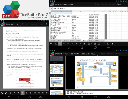Expand the PPTX file title dropdown
128x99 pixels.
click(97, 55)
